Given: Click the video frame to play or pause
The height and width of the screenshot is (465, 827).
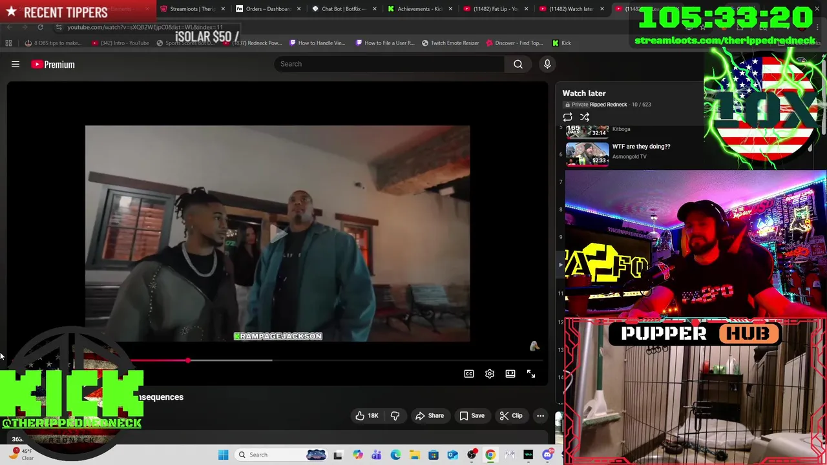Looking at the screenshot, I should pos(277,233).
